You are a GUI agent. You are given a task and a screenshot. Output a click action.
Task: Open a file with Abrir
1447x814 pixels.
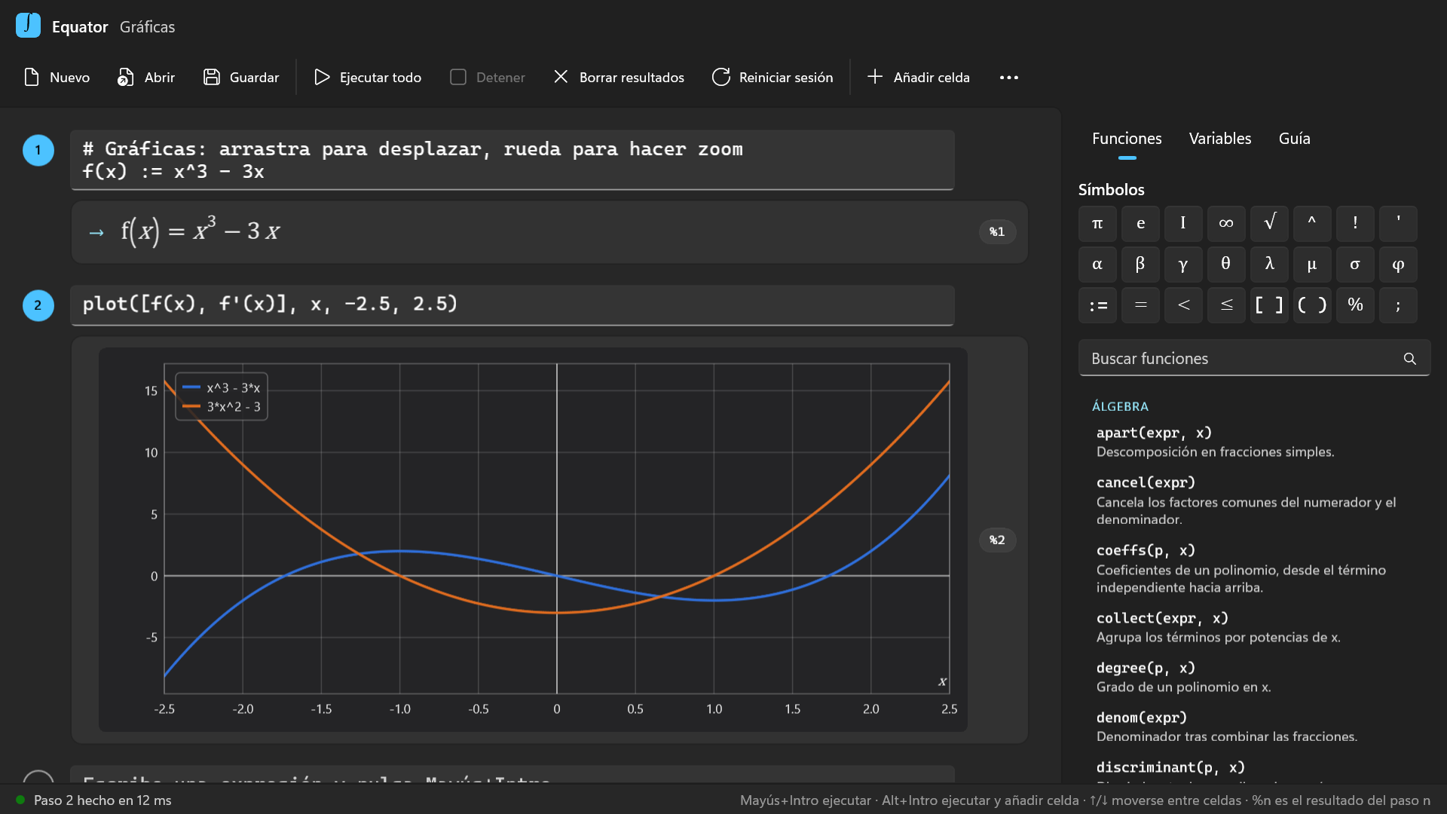[146, 77]
